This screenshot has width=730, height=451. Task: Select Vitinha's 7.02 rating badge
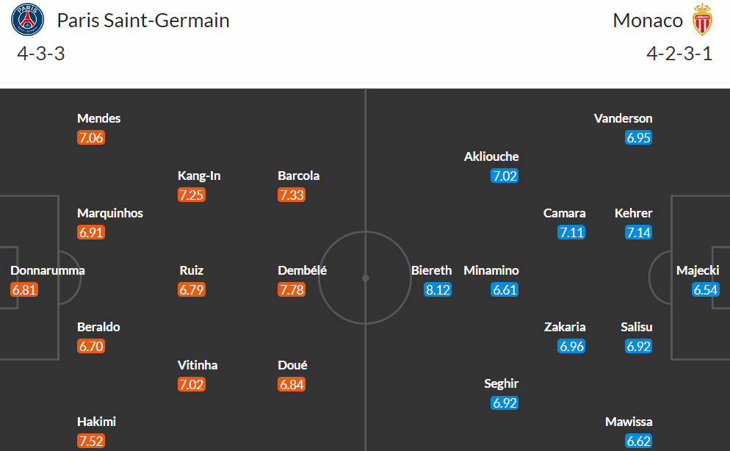click(192, 384)
